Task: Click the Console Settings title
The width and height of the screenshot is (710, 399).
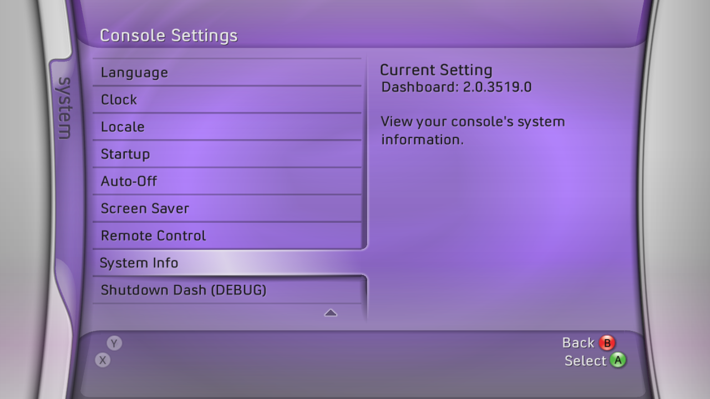Action: (169, 35)
